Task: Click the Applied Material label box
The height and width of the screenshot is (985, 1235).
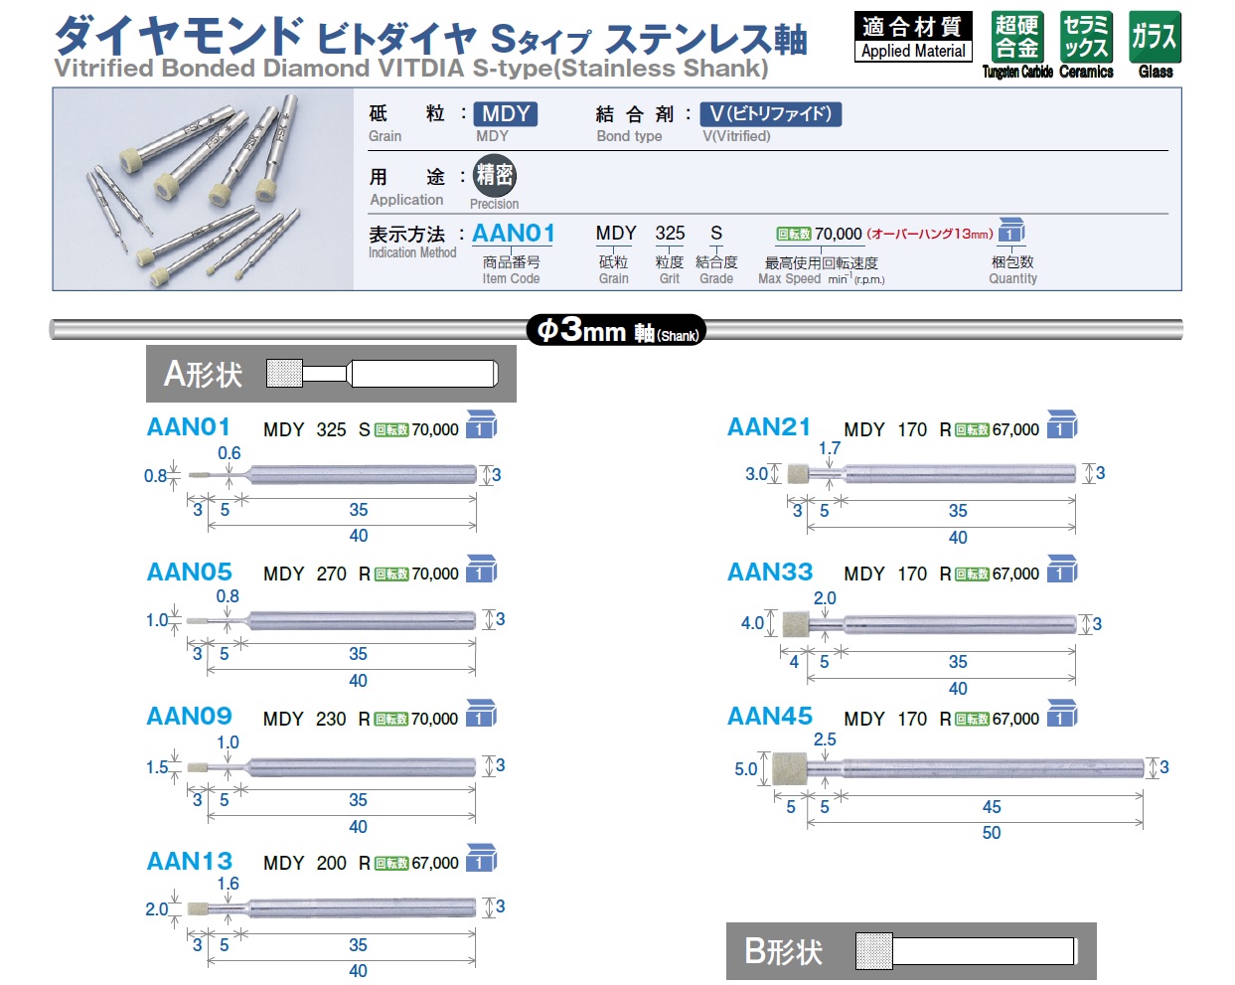Action: [x=913, y=38]
